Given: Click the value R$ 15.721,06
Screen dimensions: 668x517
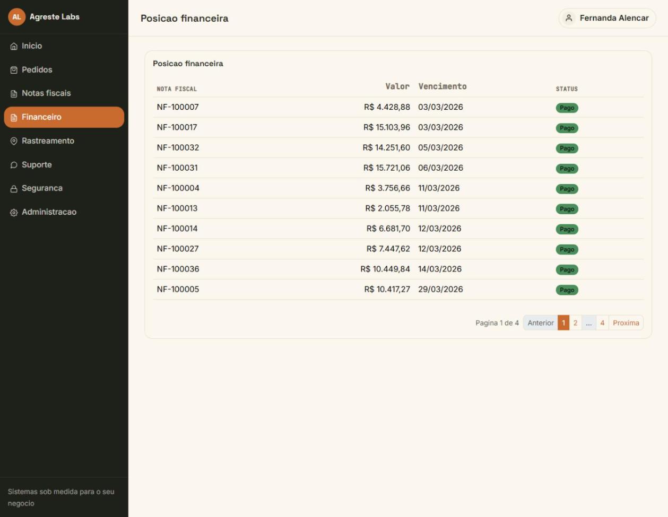Looking at the screenshot, I should coord(387,168).
